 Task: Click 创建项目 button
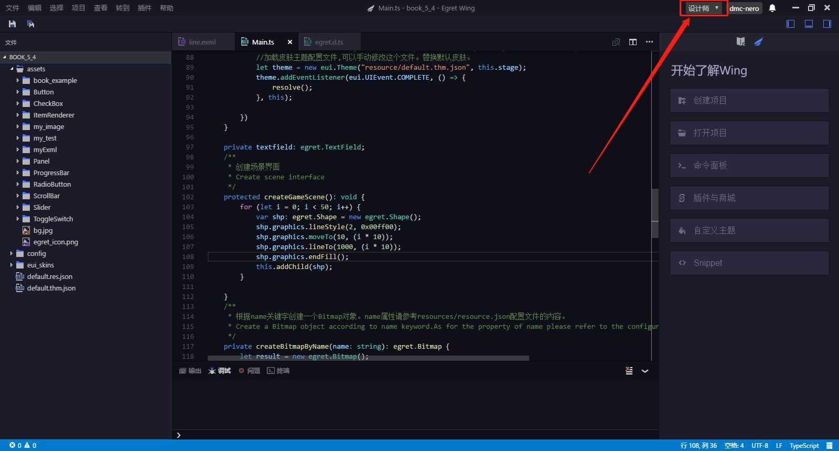pyautogui.click(x=749, y=100)
